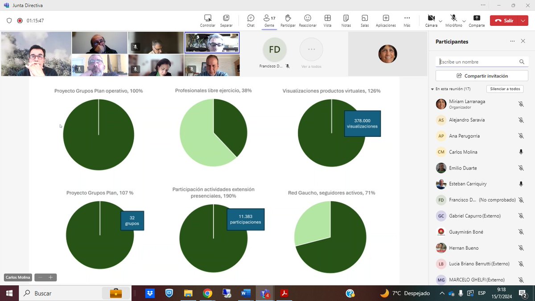This screenshot has width=535, height=301.
Task: Open the Vista layout options
Action: pyautogui.click(x=327, y=21)
